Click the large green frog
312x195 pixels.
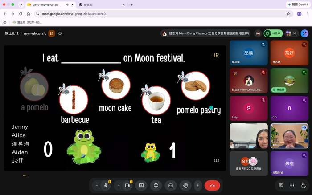[x=84, y=147]
